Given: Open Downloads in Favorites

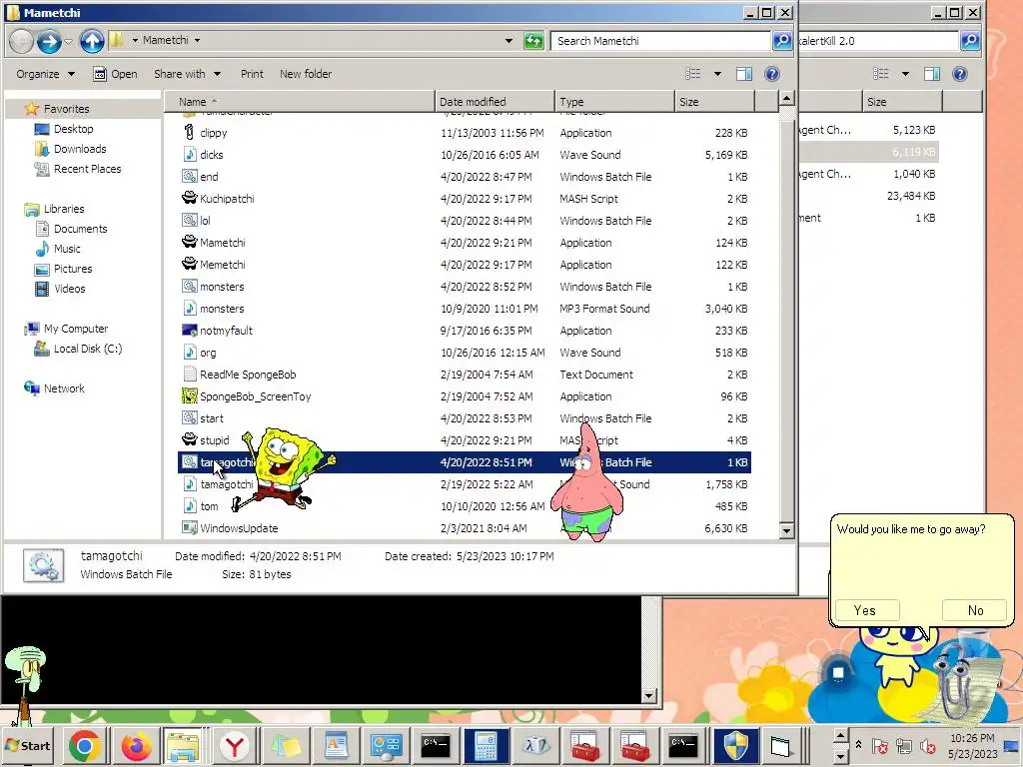Looking at the screenshot, I should (71, 150).
